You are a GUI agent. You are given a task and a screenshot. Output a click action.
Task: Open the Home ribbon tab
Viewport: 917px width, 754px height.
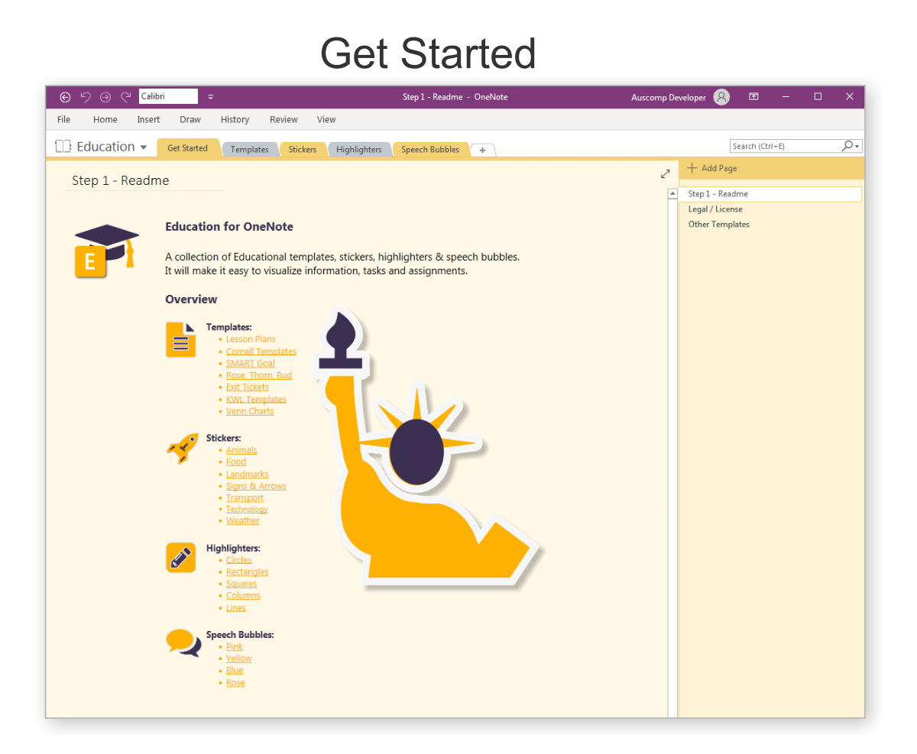(x=105, y=119)
